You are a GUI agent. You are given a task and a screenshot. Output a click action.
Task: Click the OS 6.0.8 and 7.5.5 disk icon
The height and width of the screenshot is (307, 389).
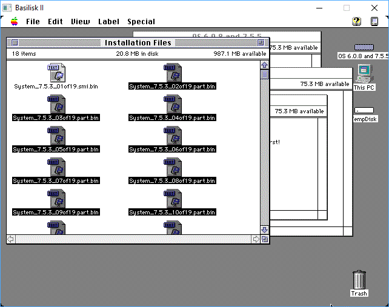pyautogui.click(x=364, y=47)
